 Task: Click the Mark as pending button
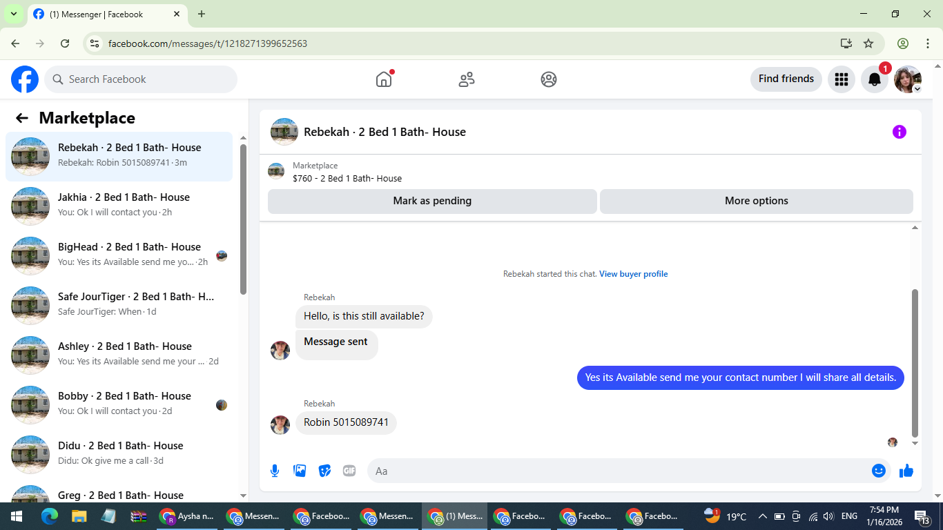[432, 201]
